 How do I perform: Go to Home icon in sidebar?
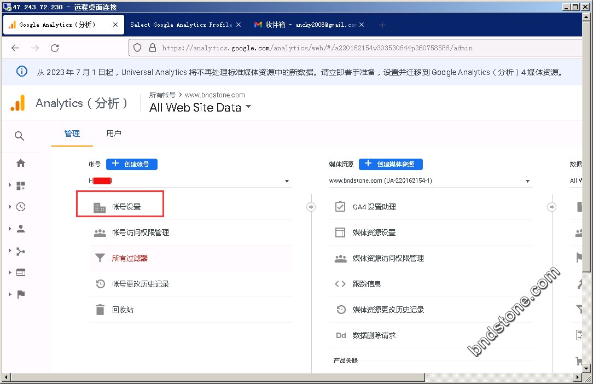click(21, 163)
